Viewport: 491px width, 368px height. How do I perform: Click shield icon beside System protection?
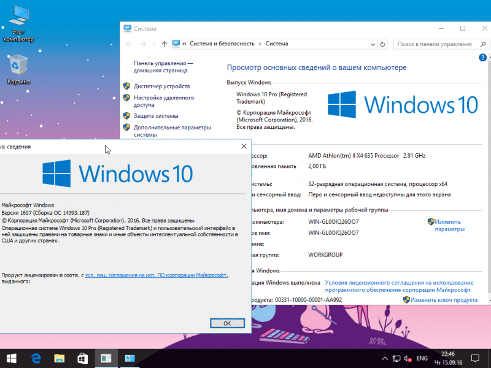coord(126,116)
